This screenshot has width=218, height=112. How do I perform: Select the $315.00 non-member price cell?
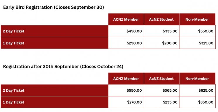pos(198,43)
